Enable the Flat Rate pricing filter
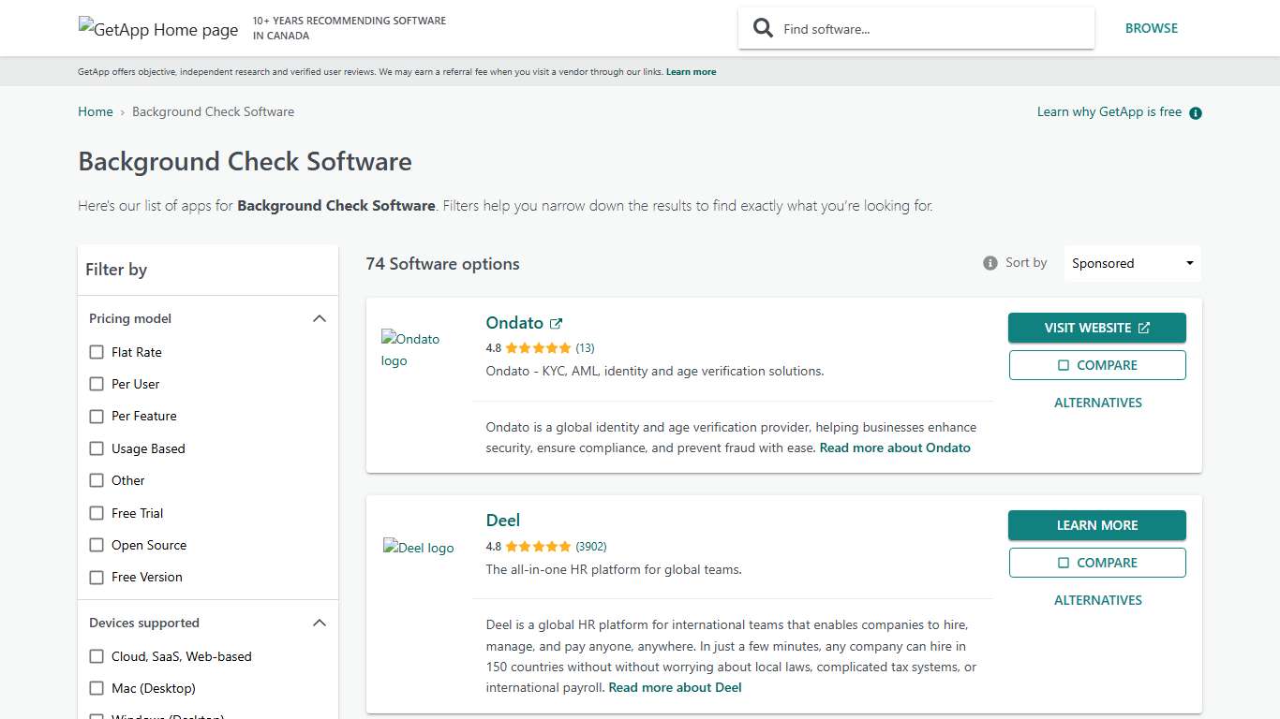Screen dimensions: 1280x719 point(97,352)
